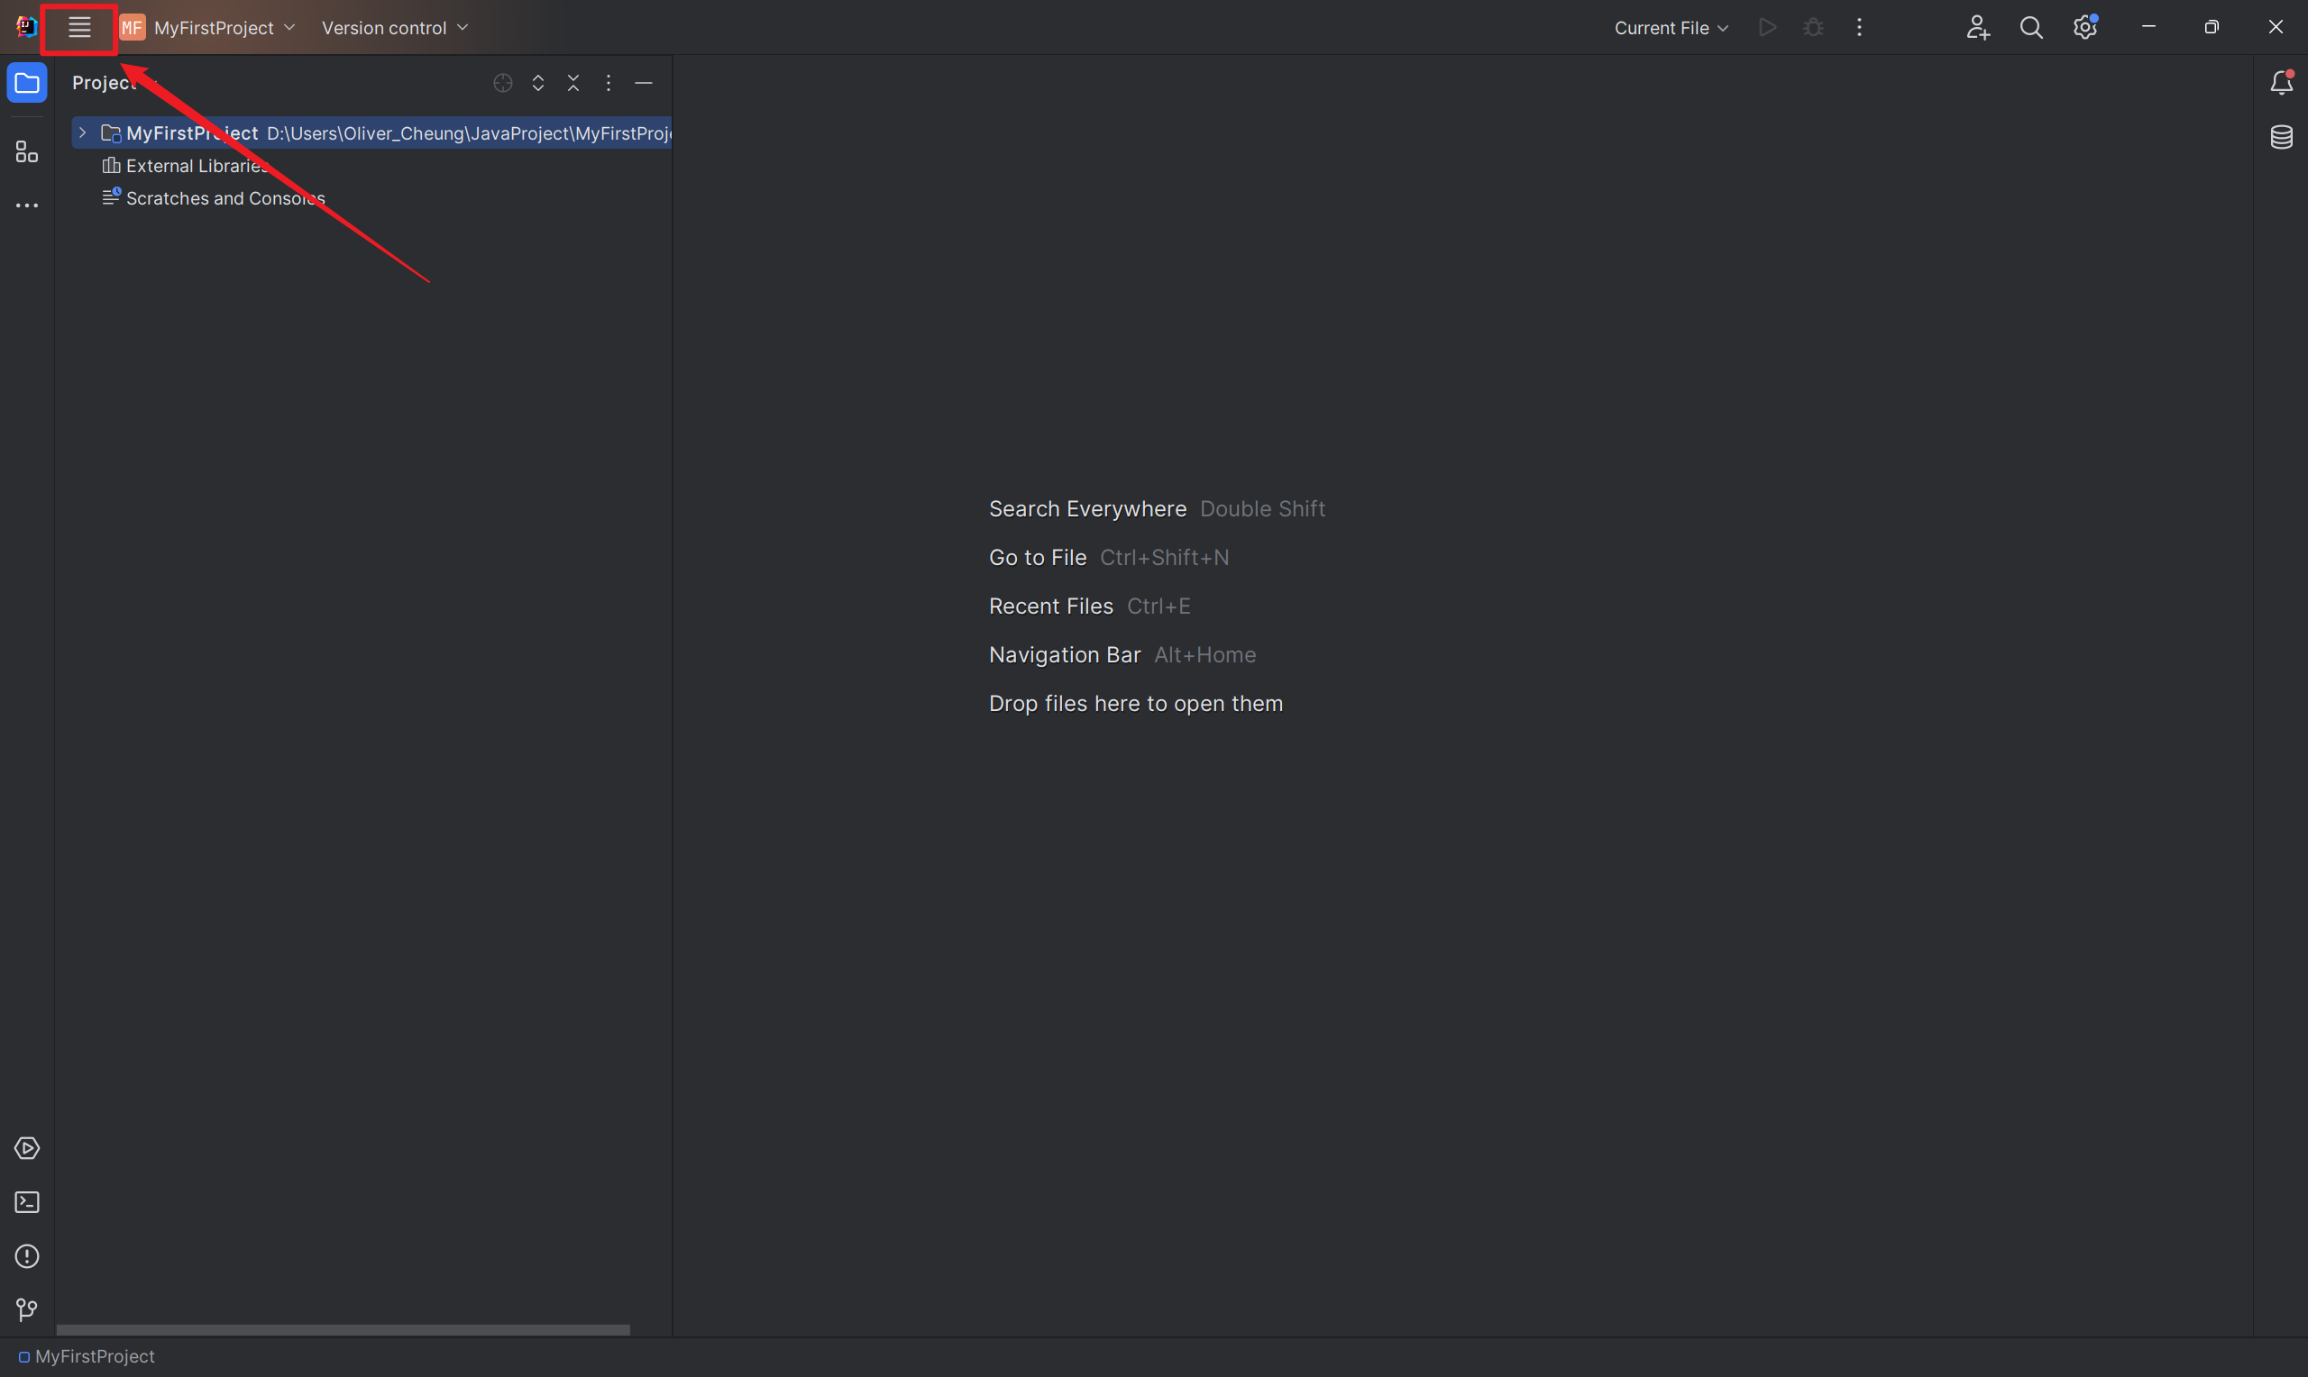Open the main hamburger menu
This screenshot has height=1377, width=2308.
(x=80, y=28)
